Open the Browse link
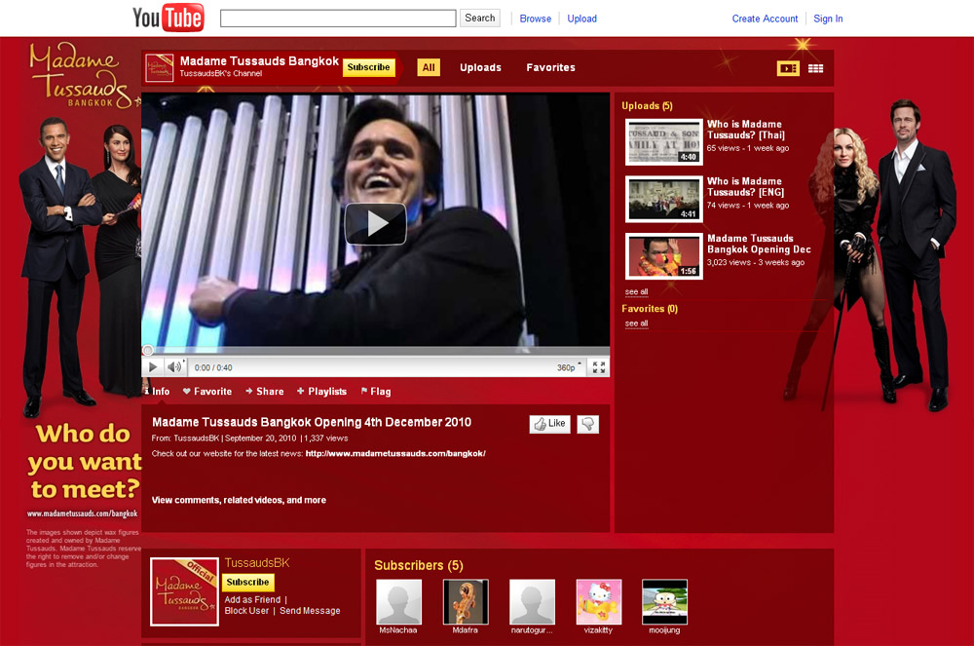Image resolution: width=974 pixels, height=646 pixels. coord(536,19)
